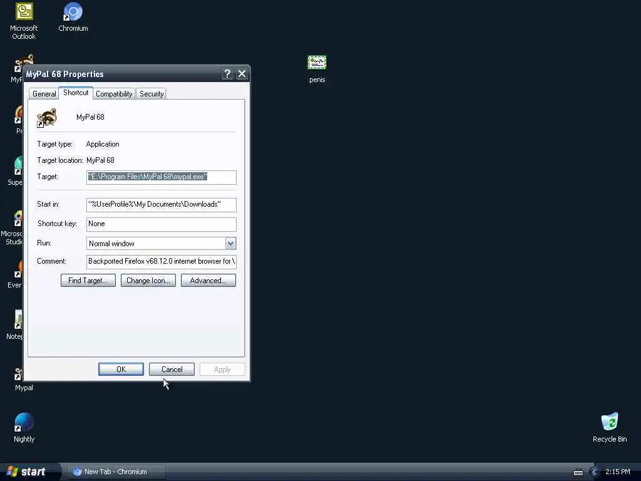Click the Application target type value
Image resolution: width=641 pixels, height=481 pixels.
103,144
